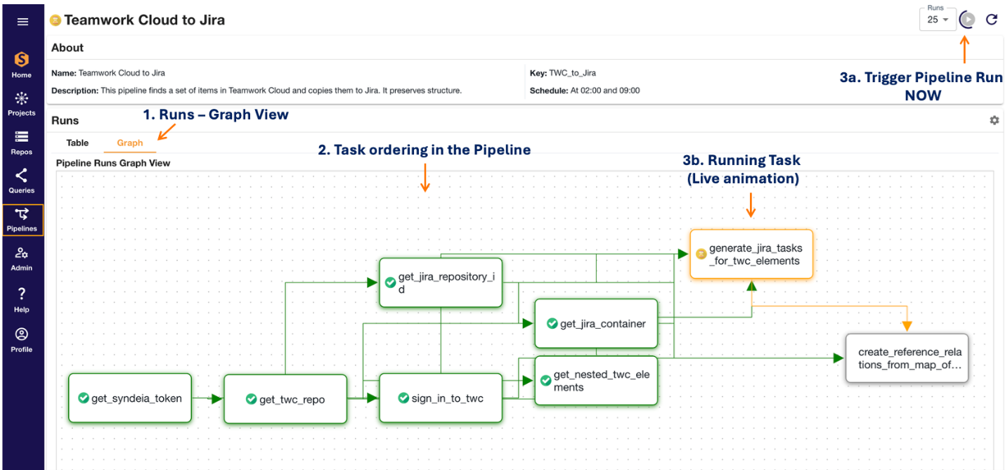Trigger the pipeline run with the play icon
Image resolution: width=1005 pixels, height=470 pixels.
[966, 19]
